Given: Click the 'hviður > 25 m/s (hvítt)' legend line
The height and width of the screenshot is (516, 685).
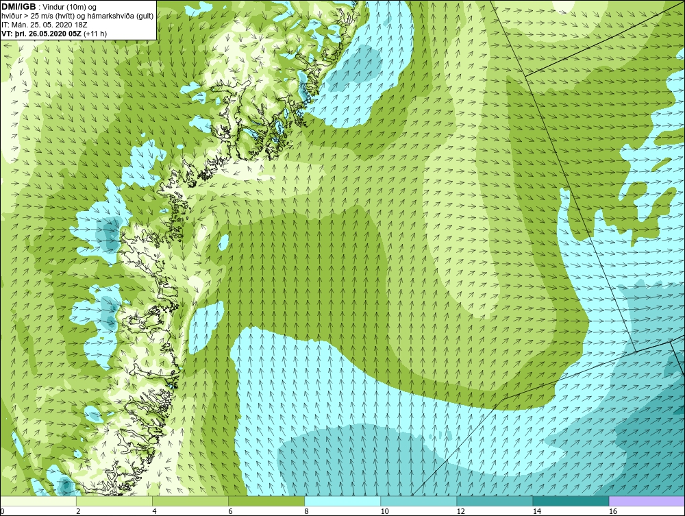Looking at the screenshot, I should click(x=77, y=16).
